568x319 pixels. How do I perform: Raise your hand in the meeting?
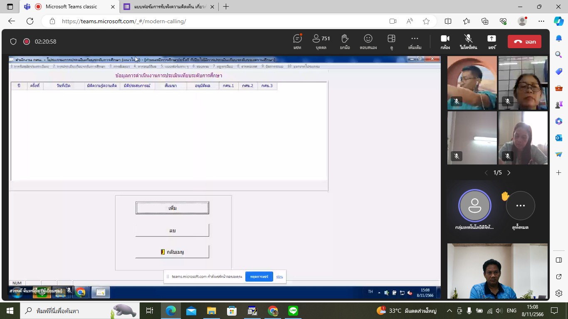[345, 42]
